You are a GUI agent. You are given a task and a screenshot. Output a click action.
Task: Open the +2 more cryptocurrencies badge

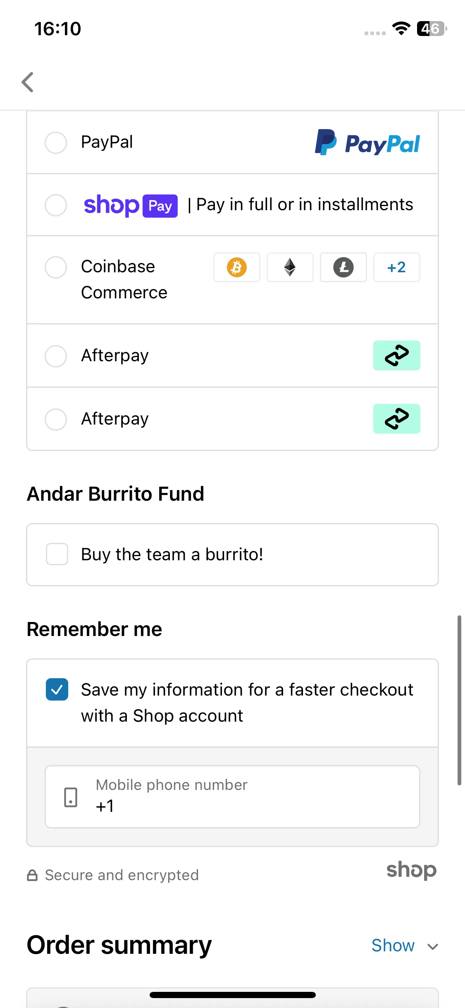click(397, 267)
